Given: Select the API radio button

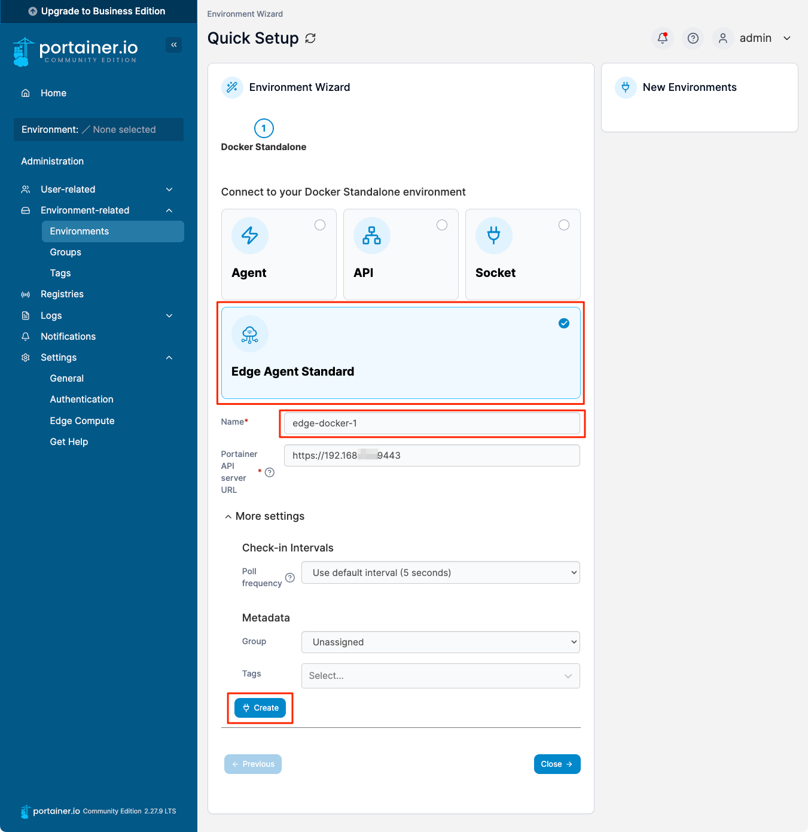Looking at the screenshot, I should point(442,225).
